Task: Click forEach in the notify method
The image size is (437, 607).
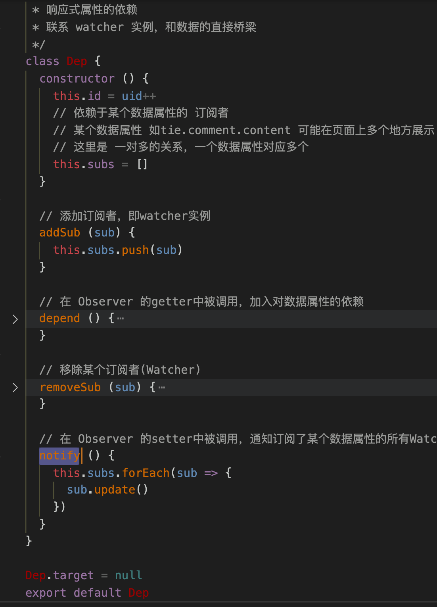Action: point(146,473)
